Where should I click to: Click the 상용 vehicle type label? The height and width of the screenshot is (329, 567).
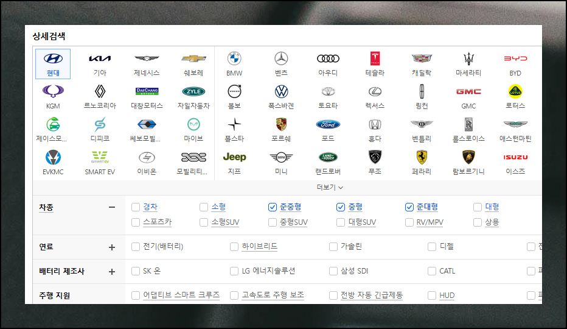point(492,222)
